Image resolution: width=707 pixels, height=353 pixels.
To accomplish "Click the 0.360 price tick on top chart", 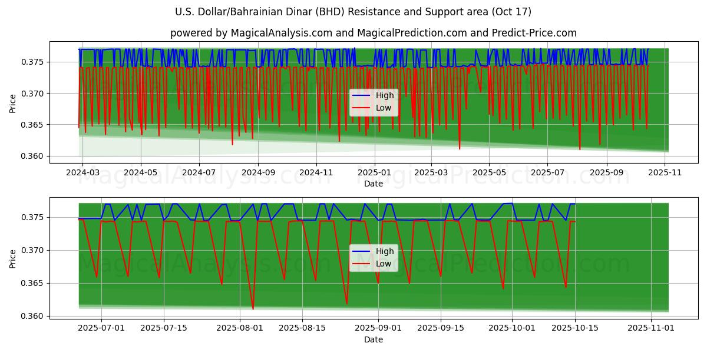I will (32, 156).
